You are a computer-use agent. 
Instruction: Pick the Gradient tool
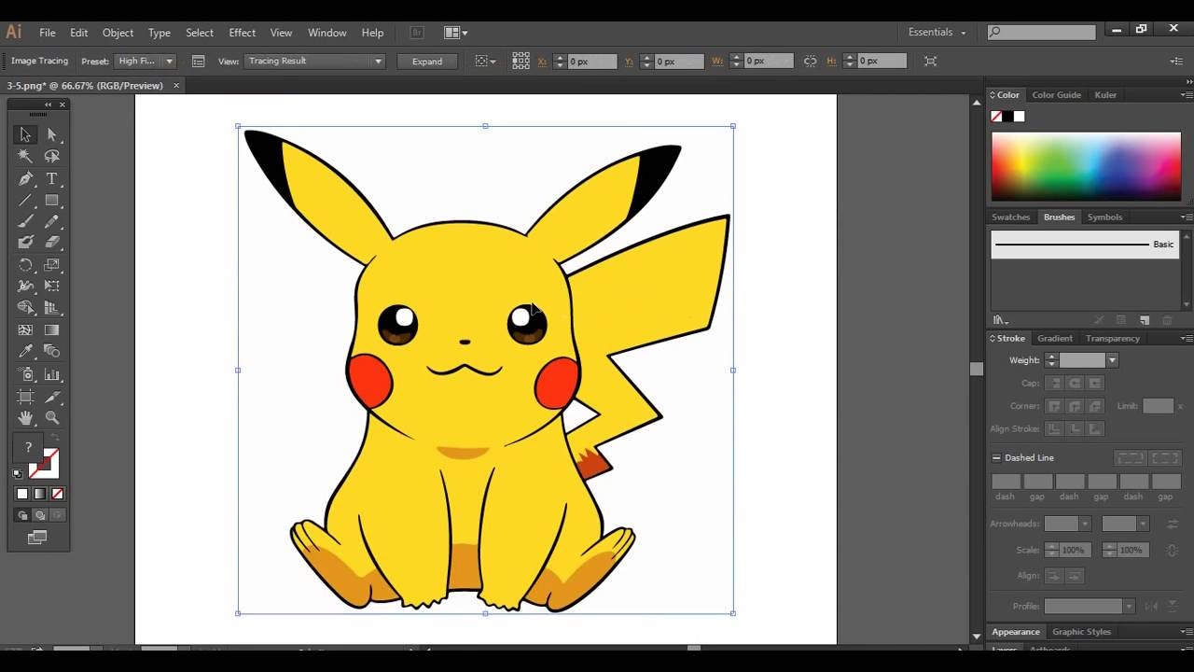point(52,329)
